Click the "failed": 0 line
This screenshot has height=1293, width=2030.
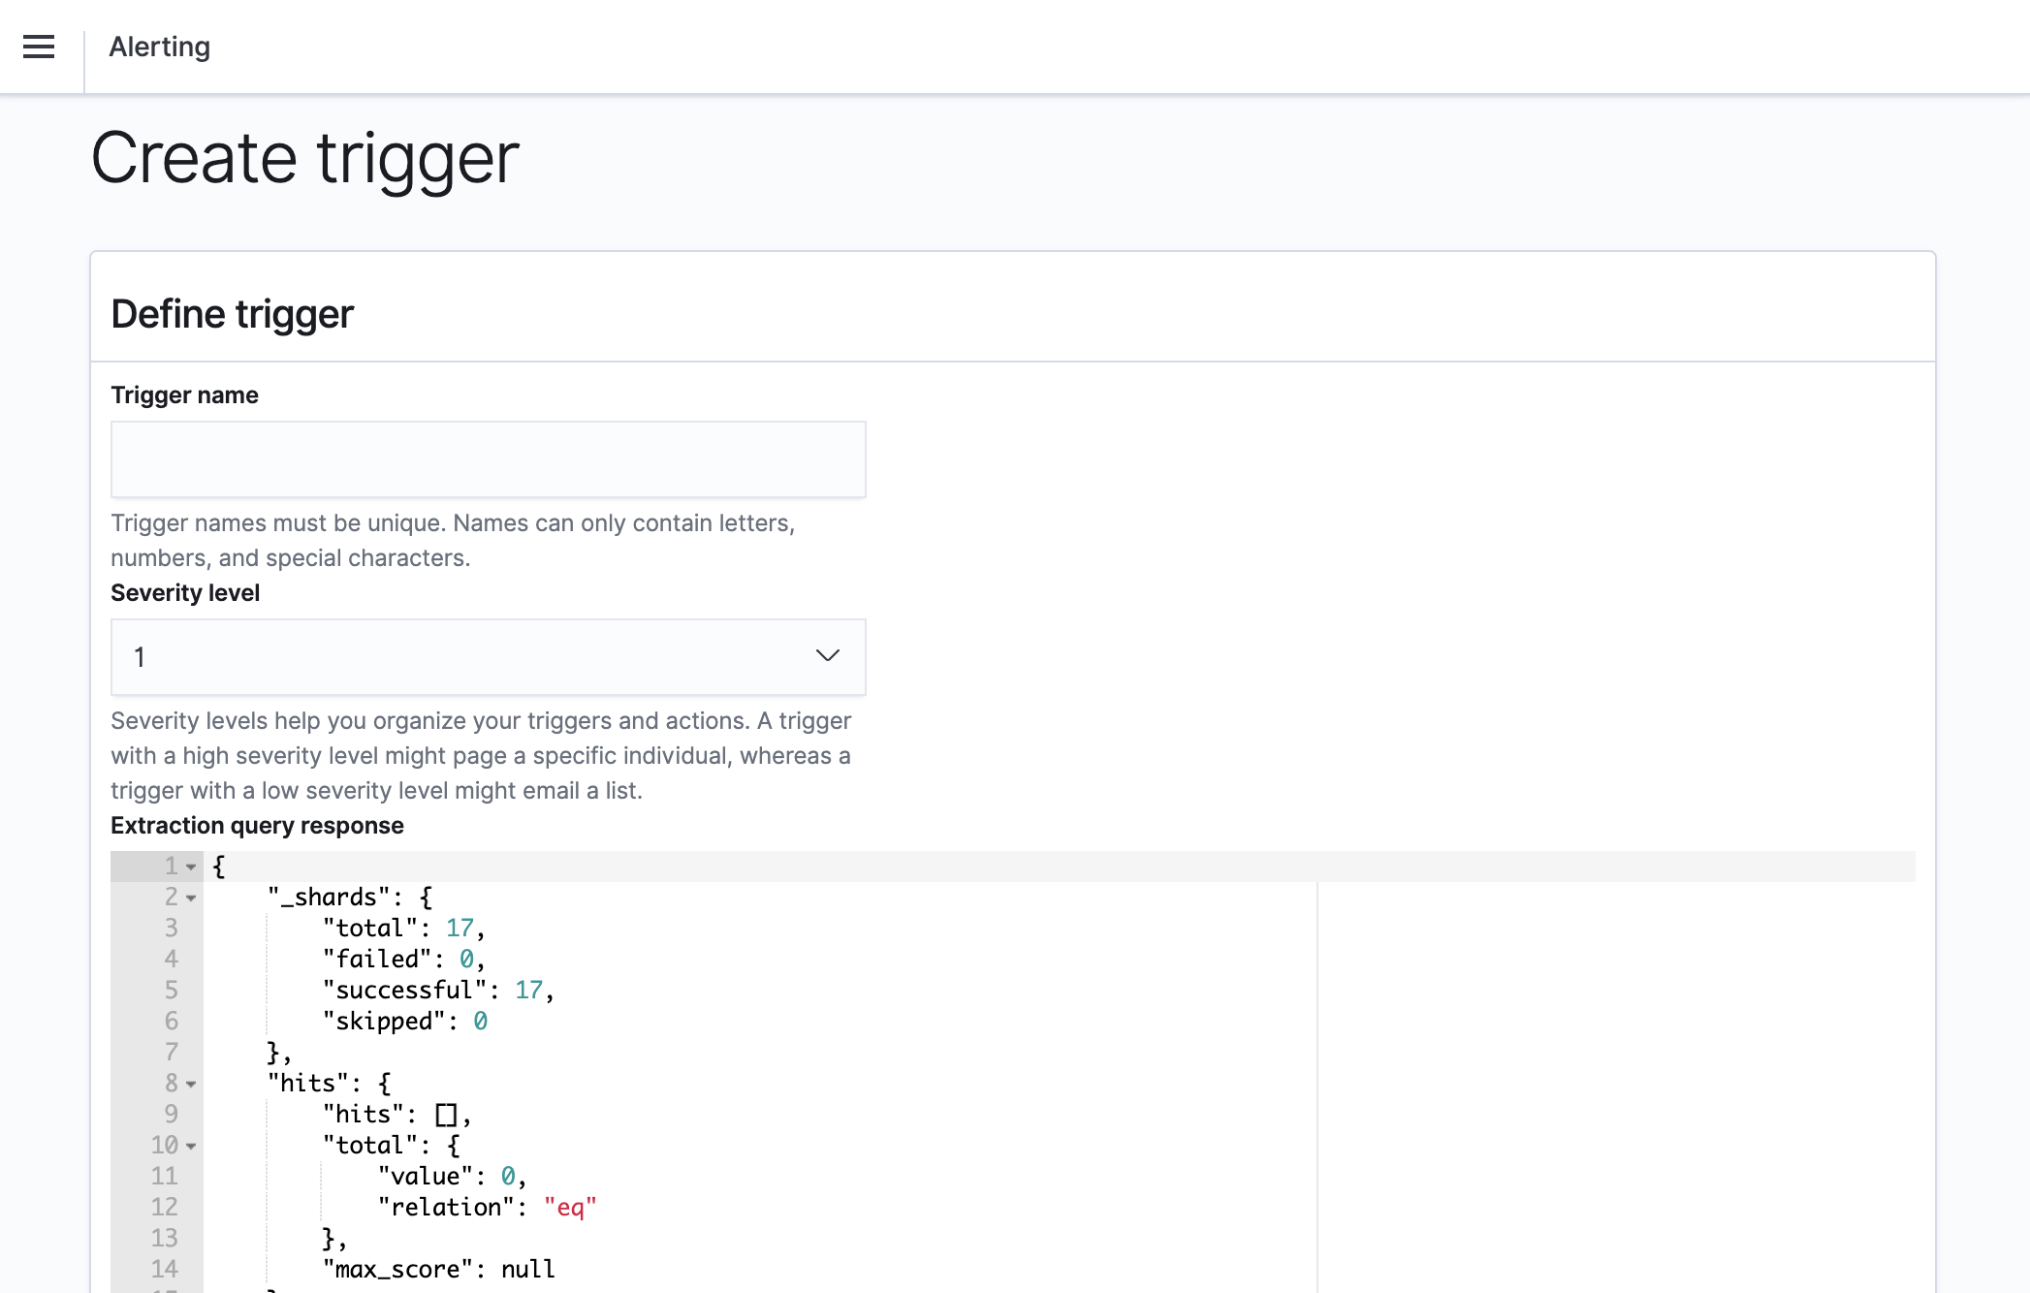402,960
